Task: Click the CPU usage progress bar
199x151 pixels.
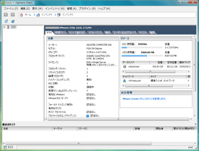Action: click(142, 48)
